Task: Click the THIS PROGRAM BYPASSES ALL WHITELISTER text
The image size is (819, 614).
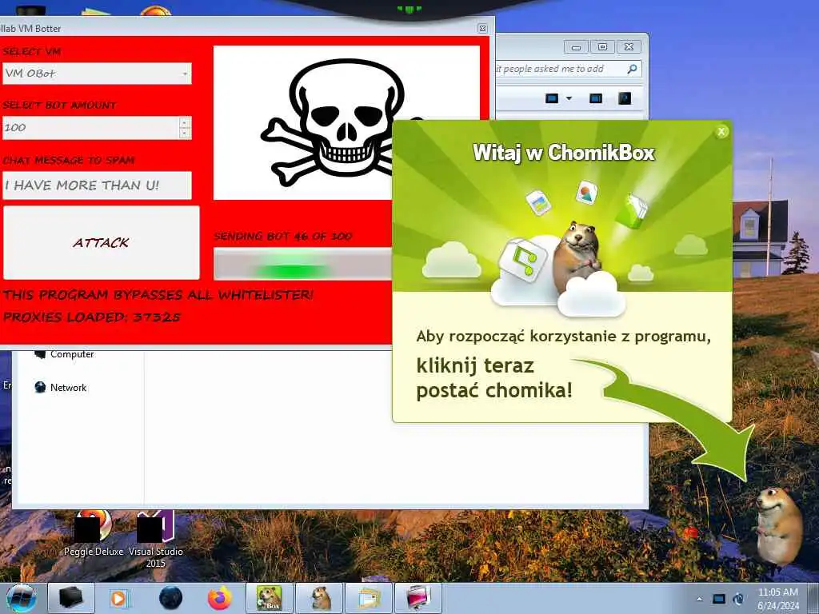Action: coord(158,295)
